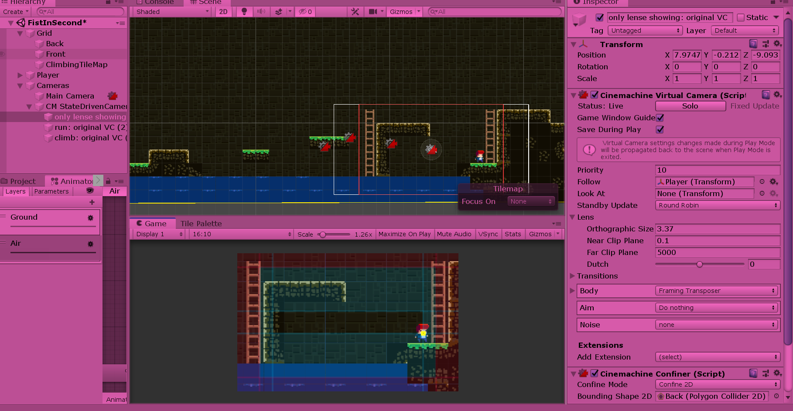Switch to the Tile Palette tab
This screenshot has height=411, width=793.
pyautogui.click(x=201, y=223)
